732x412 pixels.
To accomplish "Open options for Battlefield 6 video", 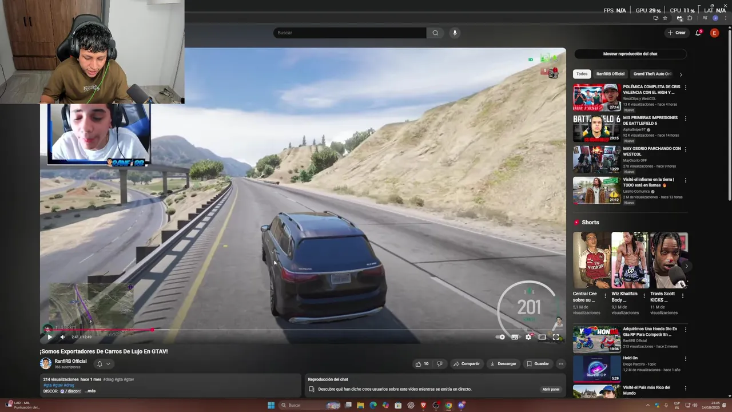I will (x=685, y=118).
